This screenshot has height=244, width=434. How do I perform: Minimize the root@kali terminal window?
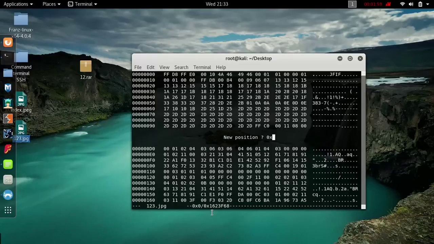click(x=340, y=58)
